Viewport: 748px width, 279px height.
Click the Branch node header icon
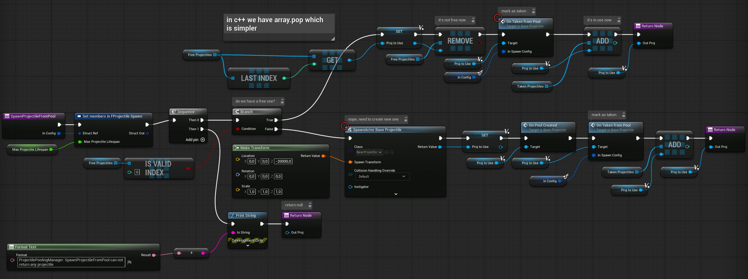coord(237,112)
